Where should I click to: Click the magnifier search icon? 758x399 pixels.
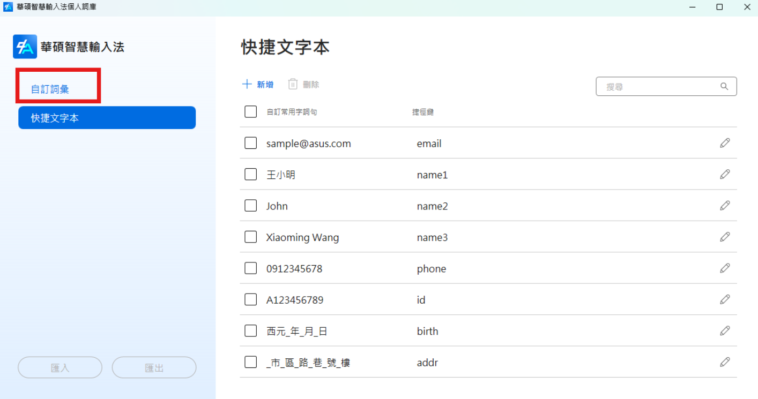(724, 86)
